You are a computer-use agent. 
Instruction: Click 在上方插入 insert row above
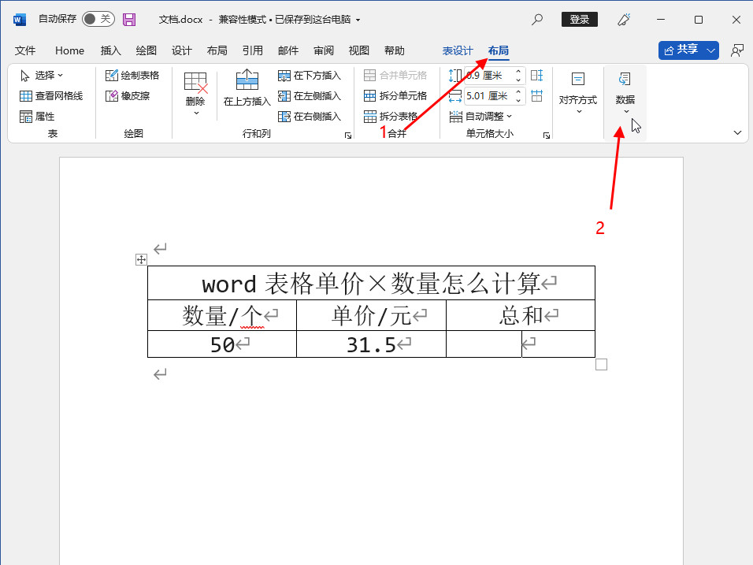click(x=247, y=87)
